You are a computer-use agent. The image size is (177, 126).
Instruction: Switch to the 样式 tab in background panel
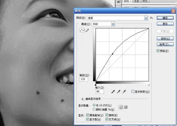click(145, 1)
